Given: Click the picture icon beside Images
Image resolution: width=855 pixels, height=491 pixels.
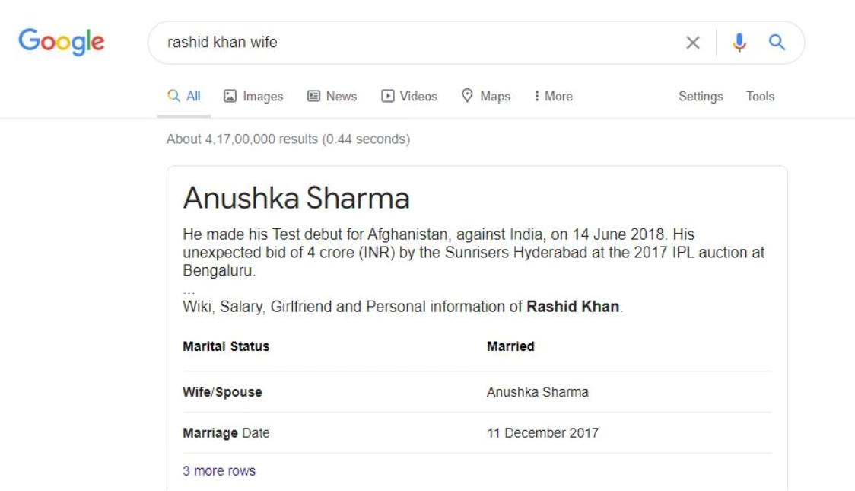Looking at the screenshot, I should point(230,96).
